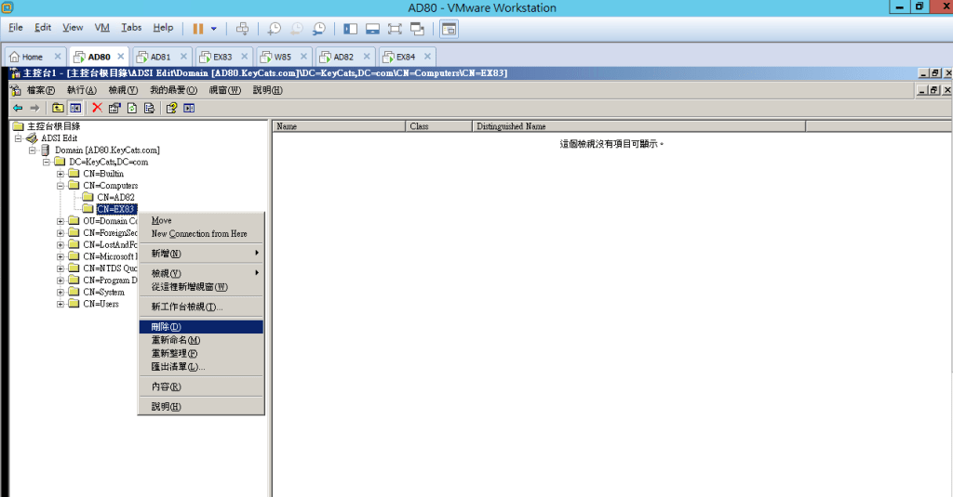This screenshot has height=497, width=953.
Task: Click the MMC toolbar help question mark icon
Action: pos(171,108)
